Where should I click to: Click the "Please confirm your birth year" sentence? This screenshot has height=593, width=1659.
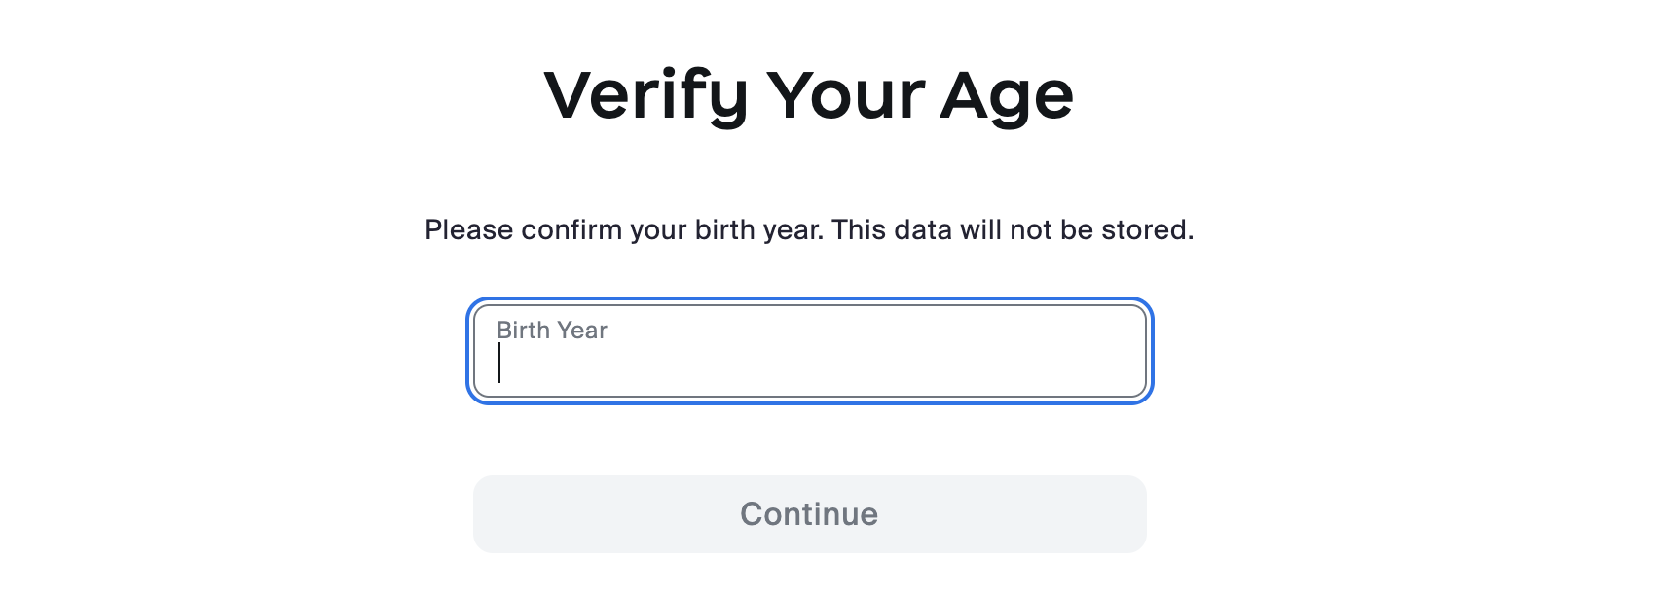pos(623,230)
